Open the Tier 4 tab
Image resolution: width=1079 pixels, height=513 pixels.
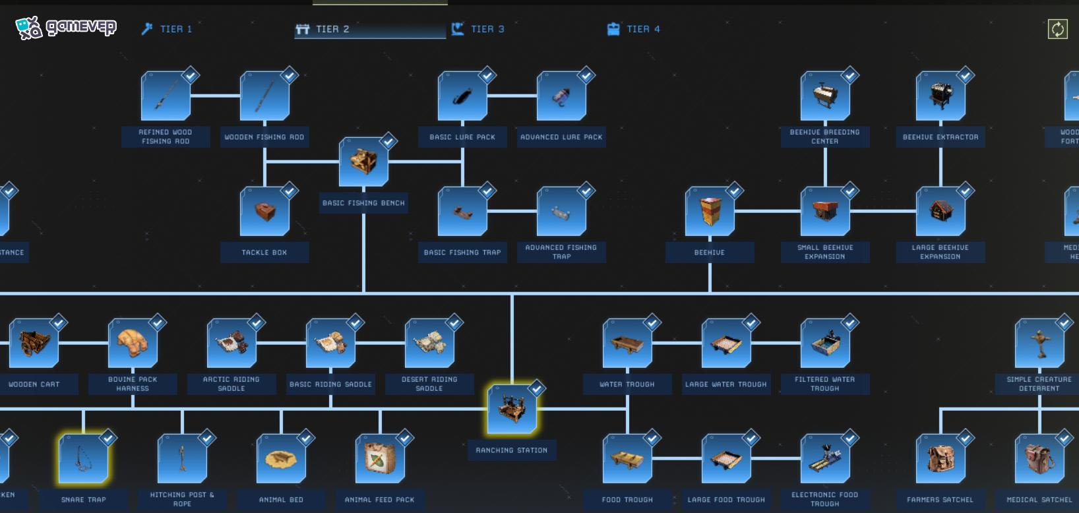[x=634, y=29]
